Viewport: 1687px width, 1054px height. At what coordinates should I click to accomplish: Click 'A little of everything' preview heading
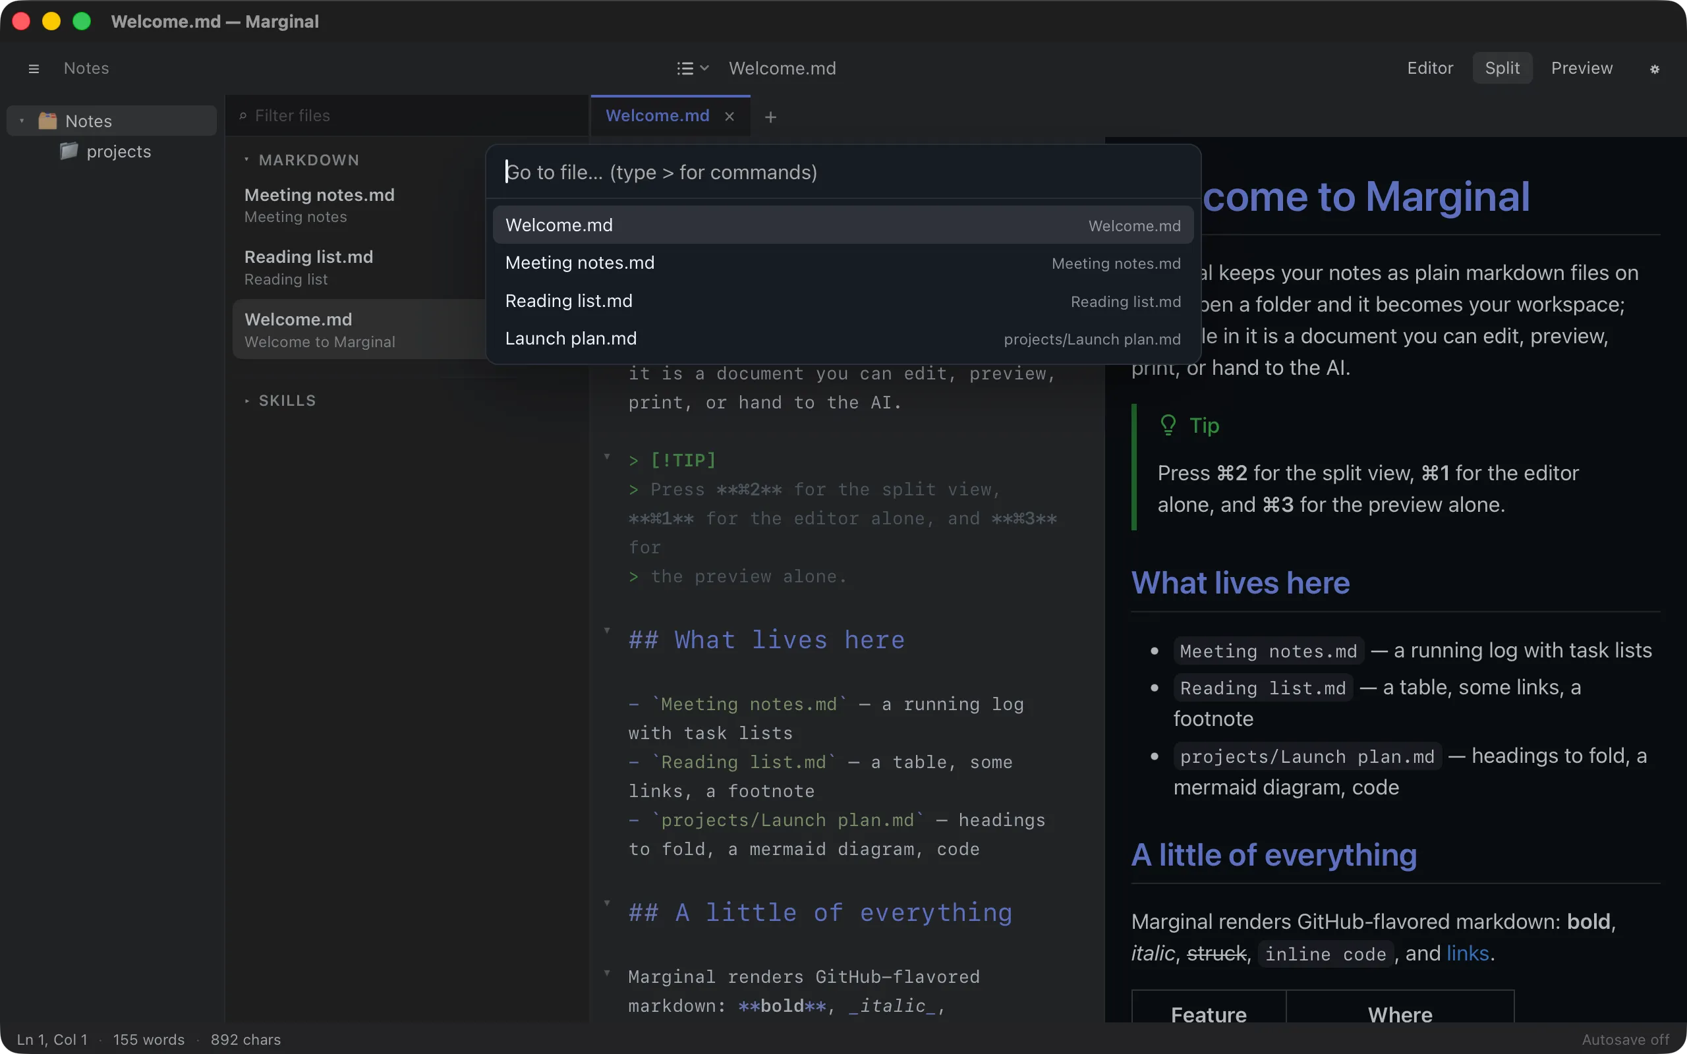pos(1274,854)
